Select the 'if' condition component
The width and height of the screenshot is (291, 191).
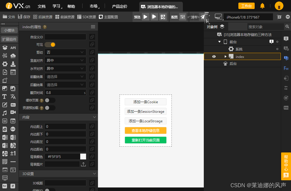(x=13, y=186)
